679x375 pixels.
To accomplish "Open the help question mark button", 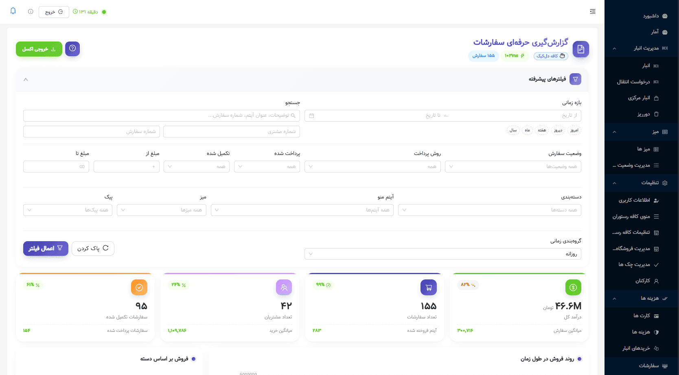I will click(x=72, y=48).
